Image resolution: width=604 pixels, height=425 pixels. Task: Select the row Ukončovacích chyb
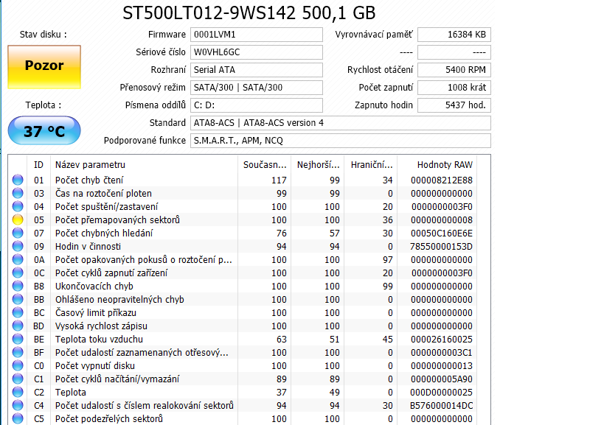pos(244,286)
